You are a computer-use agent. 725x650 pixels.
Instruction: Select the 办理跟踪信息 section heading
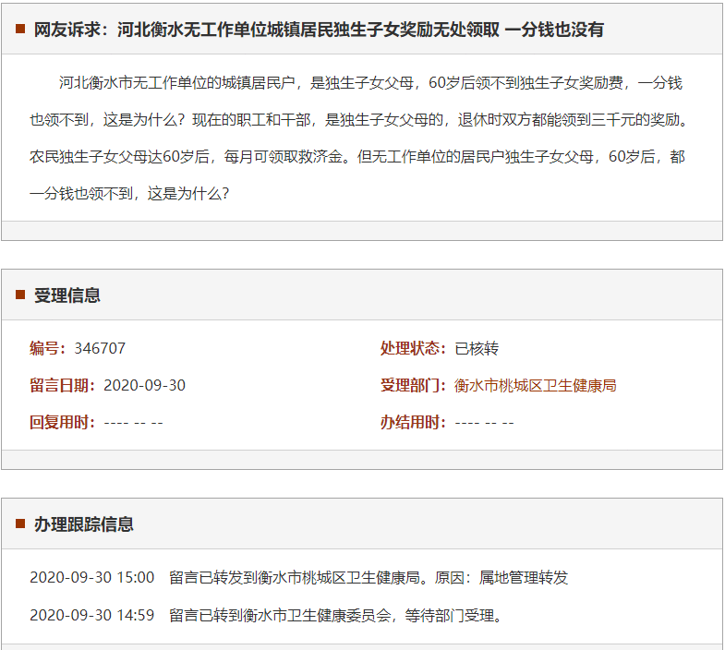[x=84, y=524]
